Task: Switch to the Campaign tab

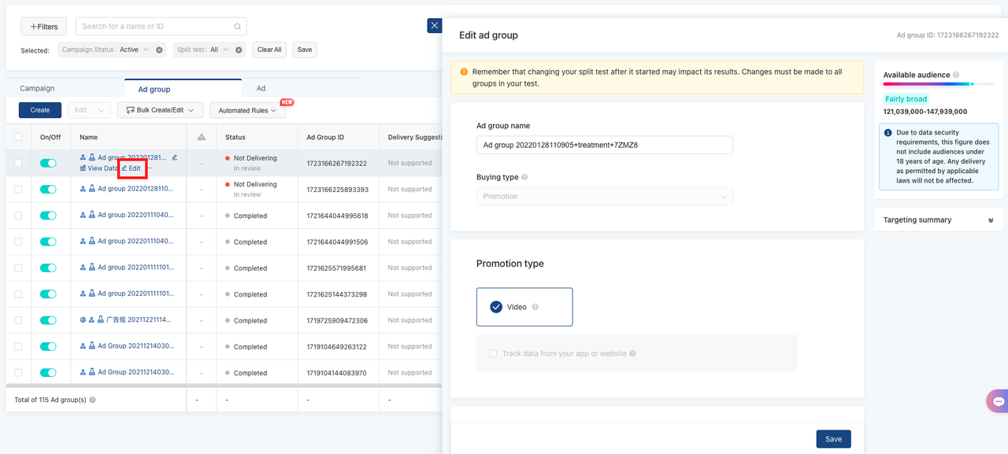Action: pyautogui.click(x=37, y=89)
